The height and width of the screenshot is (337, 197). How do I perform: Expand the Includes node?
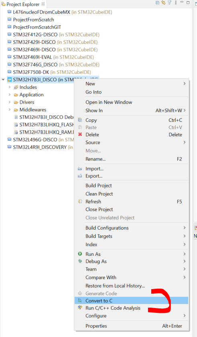[x=10, y=87]
